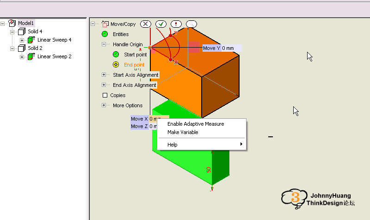Click the Model1 document icon
Screen dimensions: 370x220
[12, 23]
